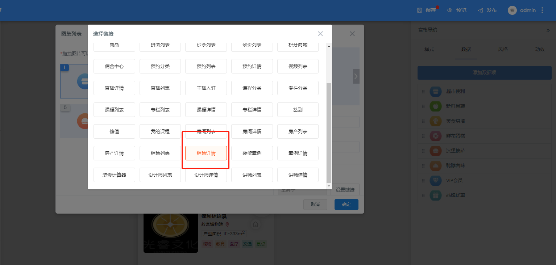Image resolution: width=556 pixels, height=265 pixels.
Task: Pick the 专栏详情 option
Action: [x=252, y=110]
